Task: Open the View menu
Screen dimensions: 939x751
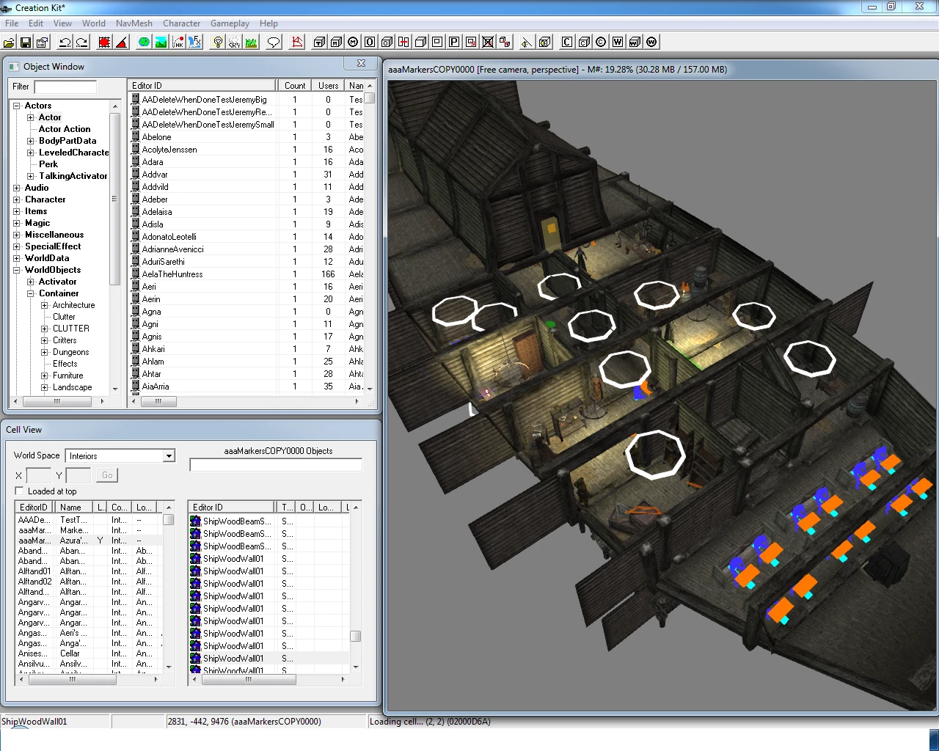Action: 63,23
